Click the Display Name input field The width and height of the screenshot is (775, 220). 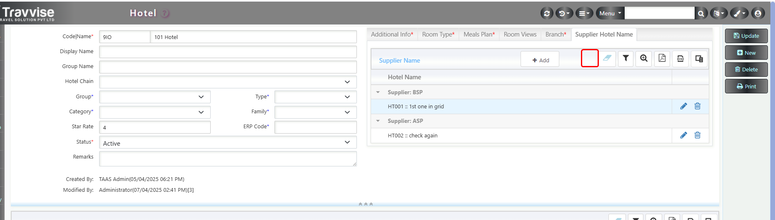click(x=228, y=52)
